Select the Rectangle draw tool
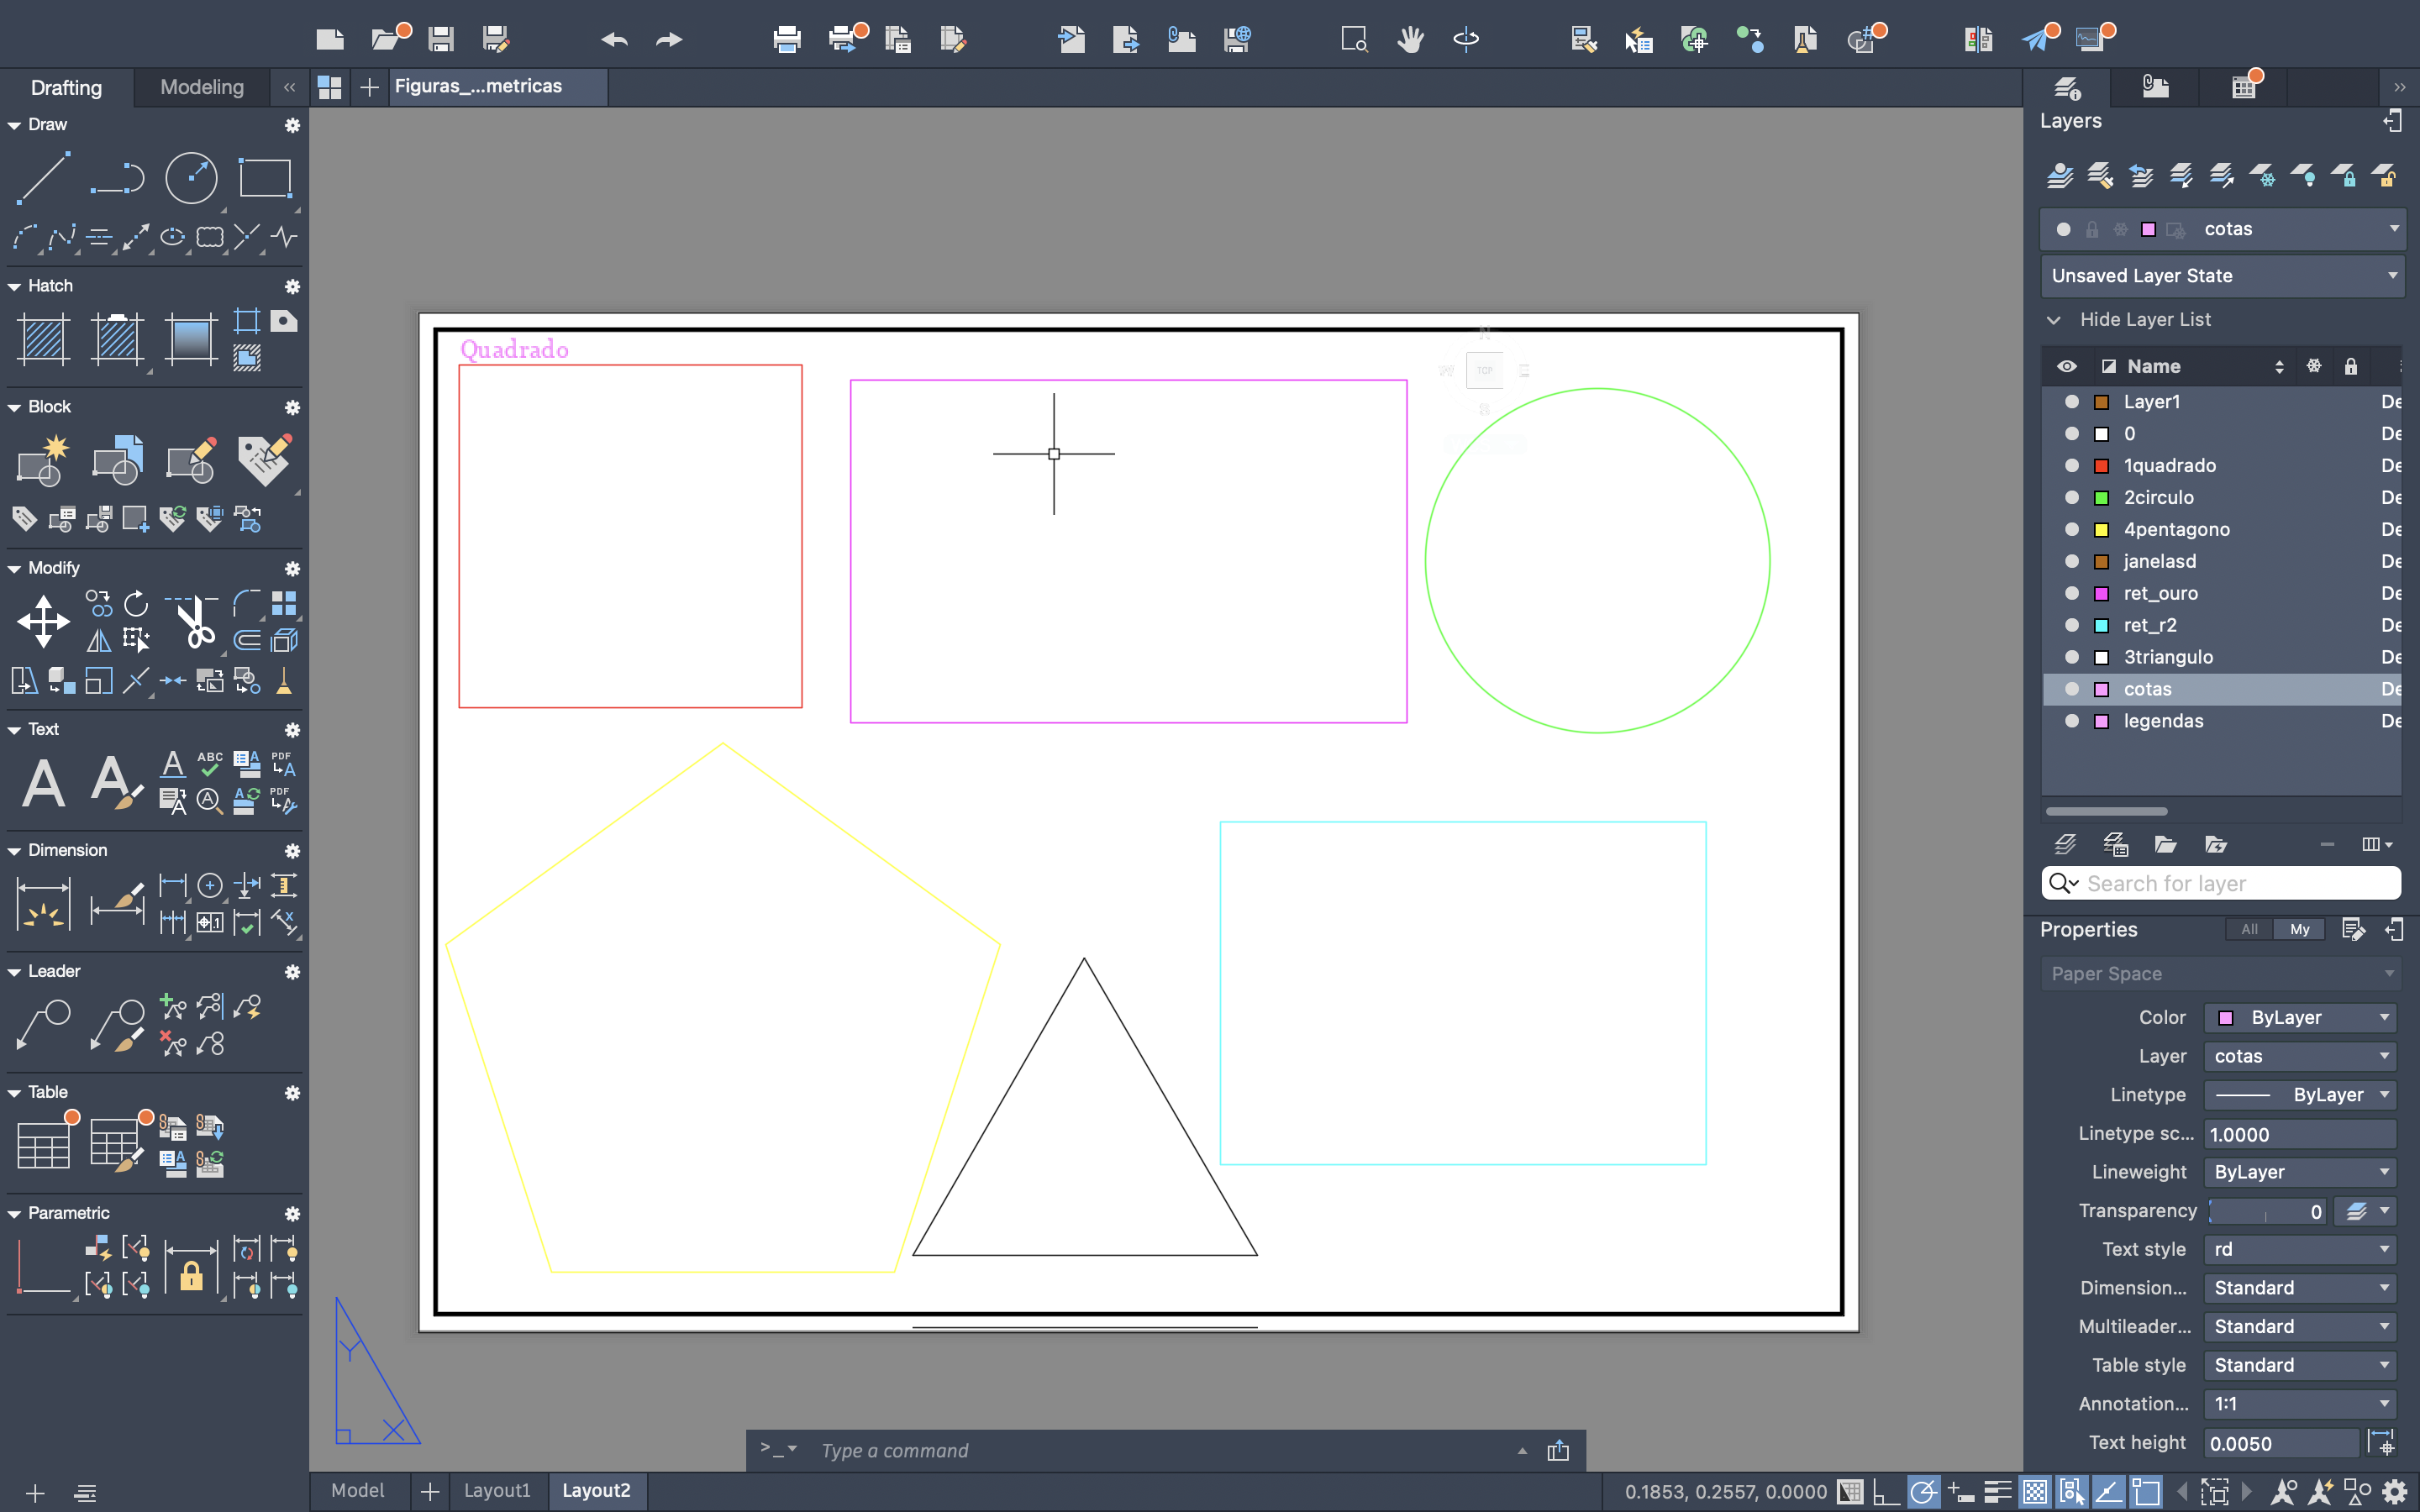 click(x=265, y=179)
